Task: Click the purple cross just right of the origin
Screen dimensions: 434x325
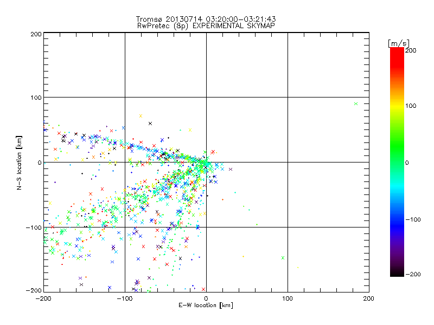Action: (231, 169)
